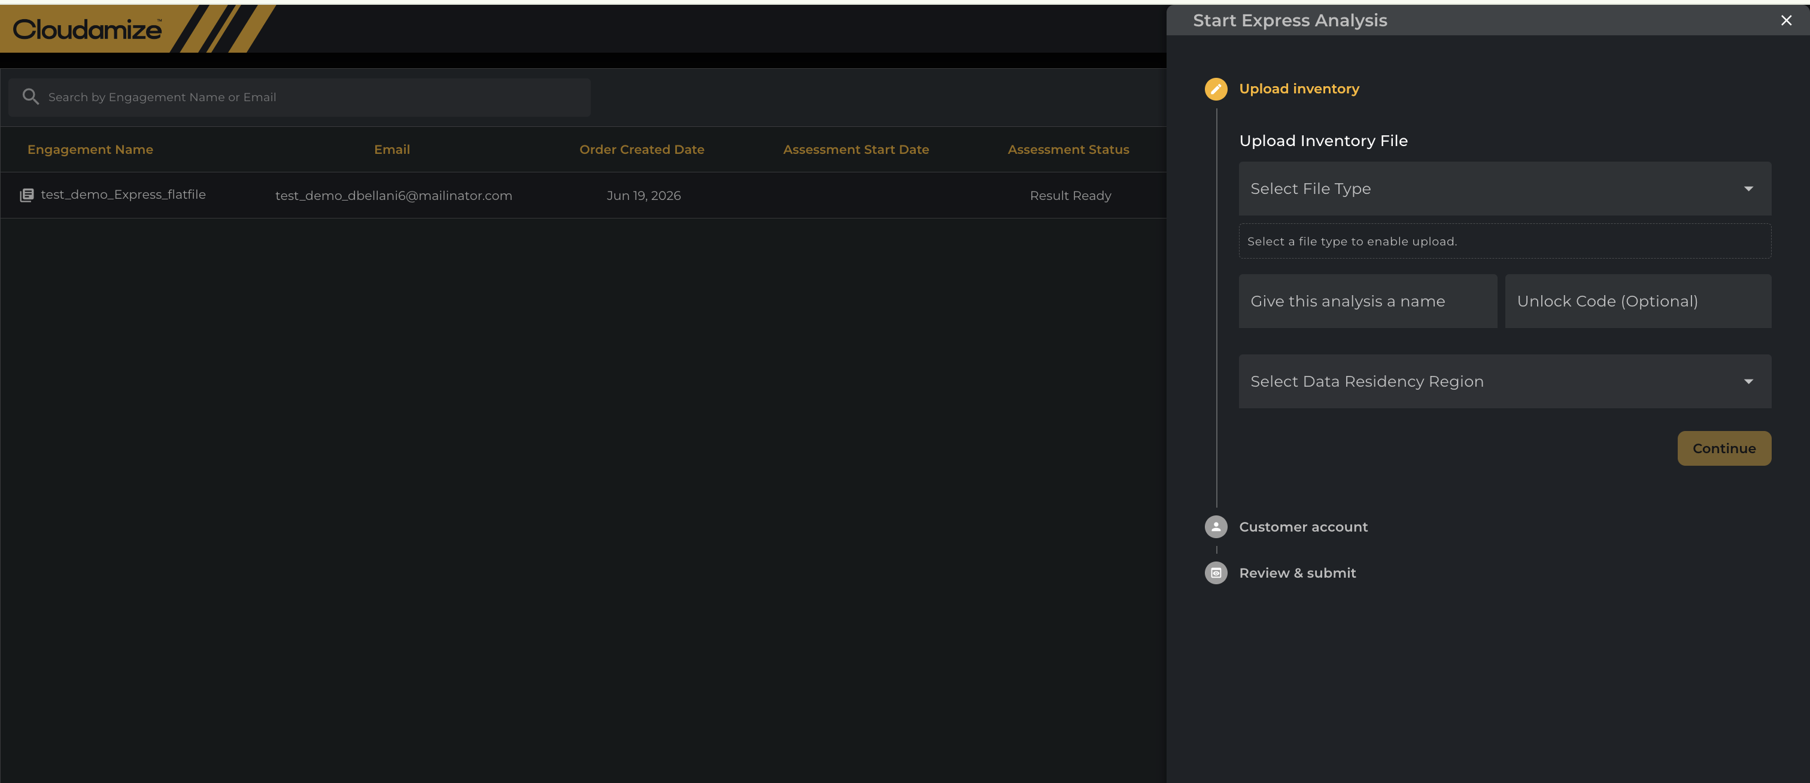The image size is (1810, 783).
Task: Click the flatfile icon beside test_demo_Express_flatfile
Action: (27, 195)
